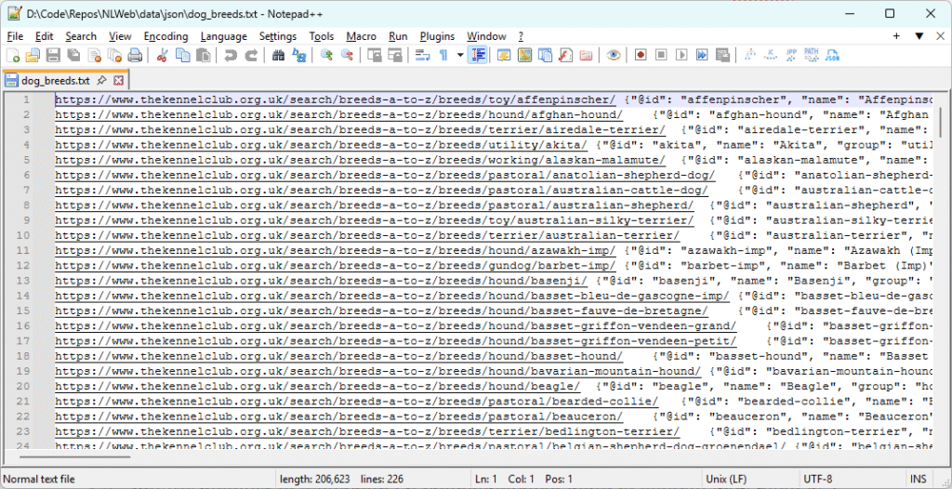Paste clipboard using the Paste toolbar icon
This screenshot has height=489, width=952.
(203, 56)
